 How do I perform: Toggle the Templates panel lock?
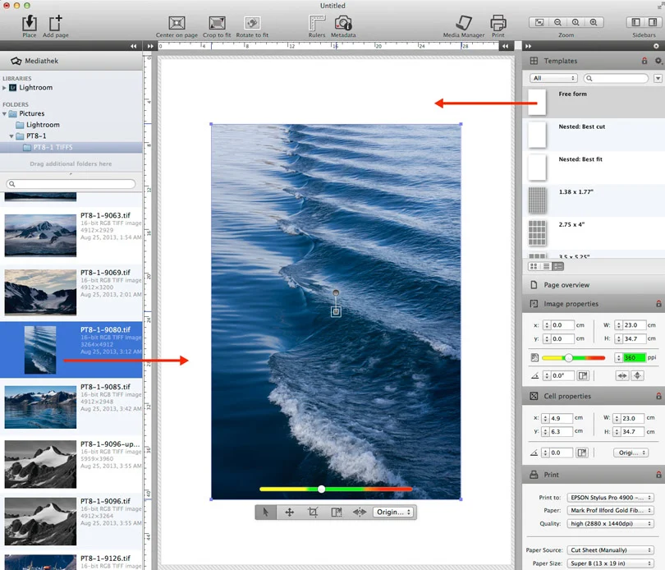(644, 61)
